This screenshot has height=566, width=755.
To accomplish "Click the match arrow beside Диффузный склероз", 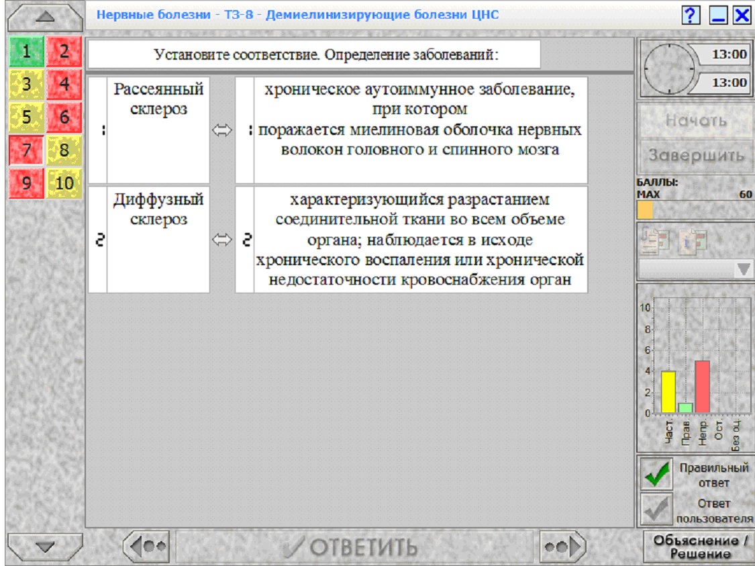I will (x=222, y=240).
